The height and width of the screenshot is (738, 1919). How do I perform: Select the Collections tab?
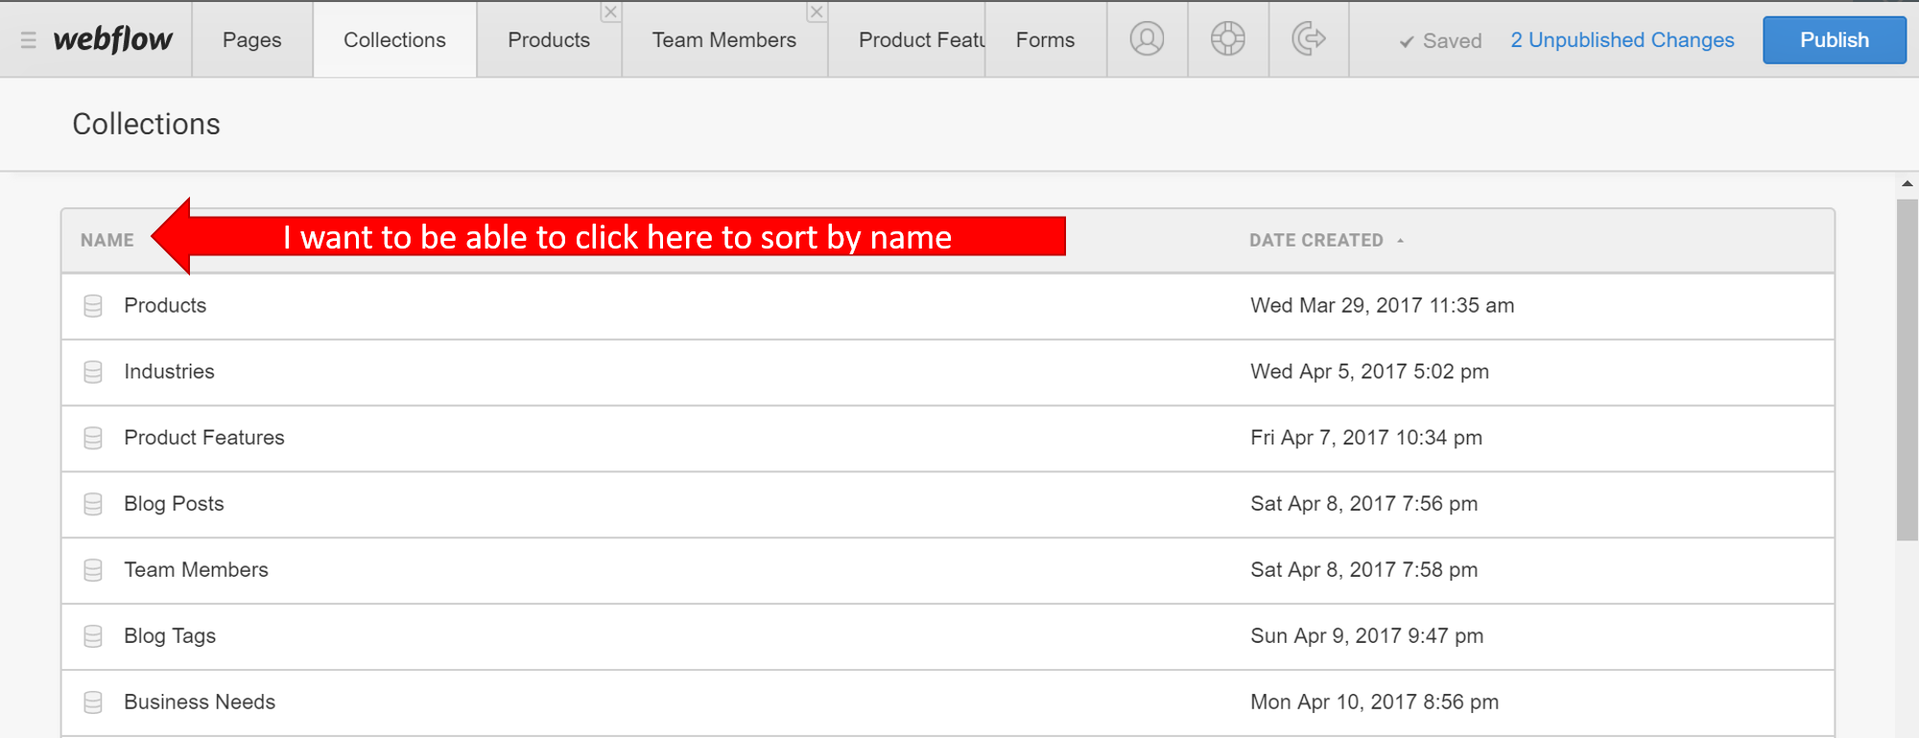(394, 39)
